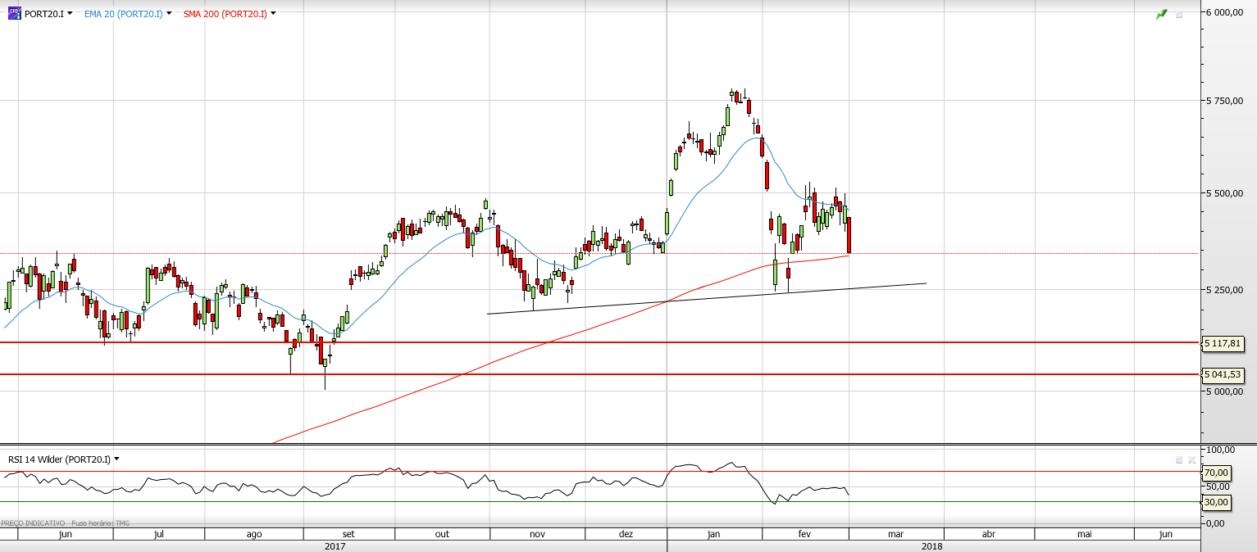Screen dimensions: 1257x552
Task: Maximize the RSI indicator panel
Action: coord(1179,460)
